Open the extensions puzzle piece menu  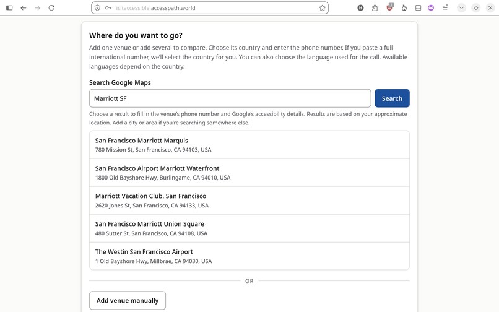[x=375, y=8]
